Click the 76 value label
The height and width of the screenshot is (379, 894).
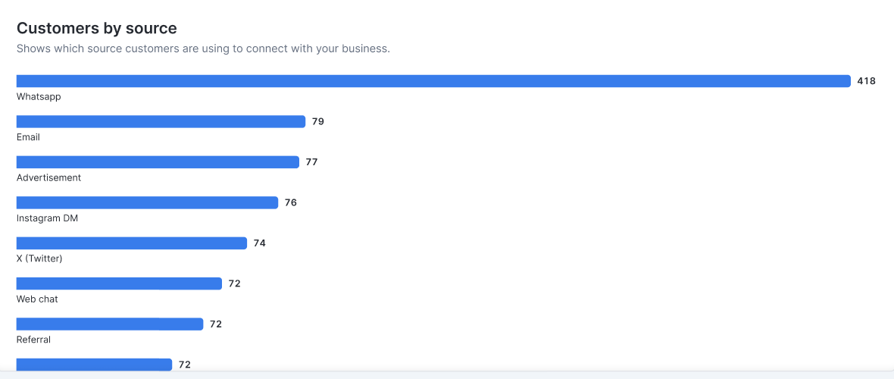pos(291,202)
